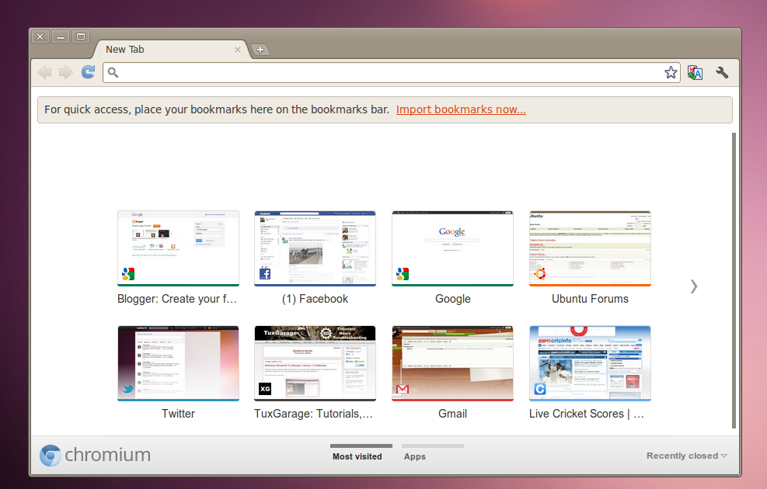Switch to the Apps section
Image resolution: width=767 pixels, height=489 pixels.
click(432, 453)
